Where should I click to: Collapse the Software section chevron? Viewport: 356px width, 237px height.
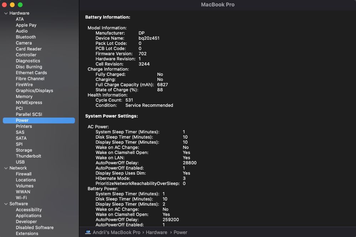pos(6,204)
